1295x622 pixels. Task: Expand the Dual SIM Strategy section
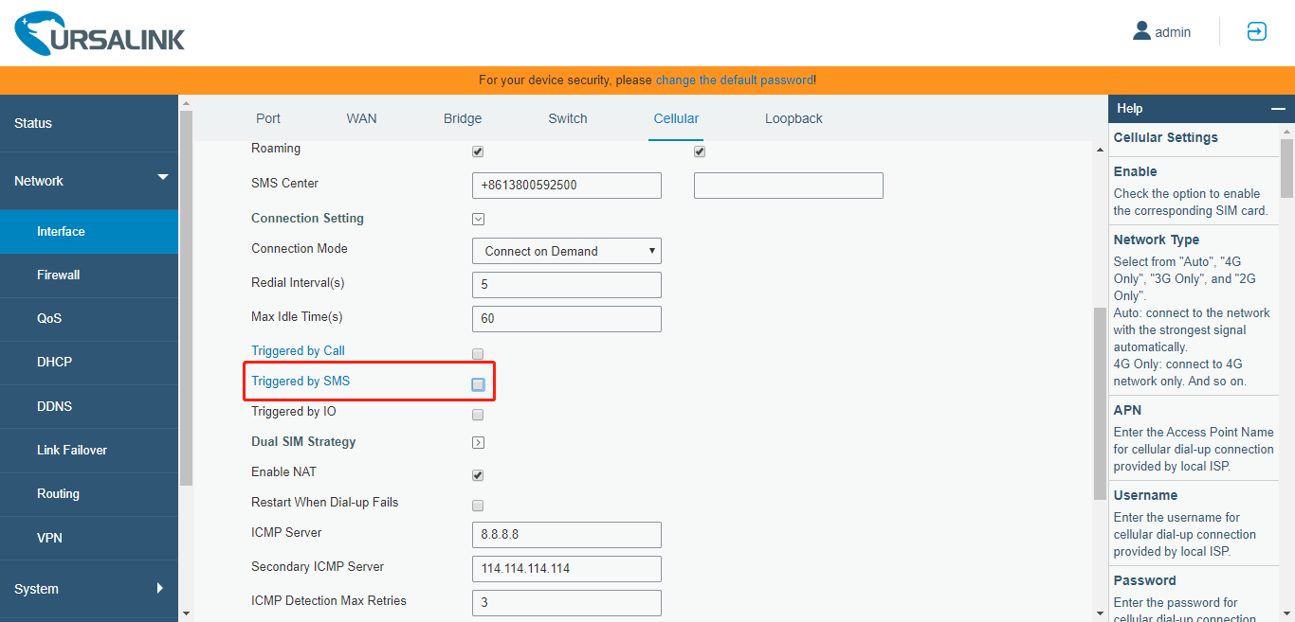point(478,442)
